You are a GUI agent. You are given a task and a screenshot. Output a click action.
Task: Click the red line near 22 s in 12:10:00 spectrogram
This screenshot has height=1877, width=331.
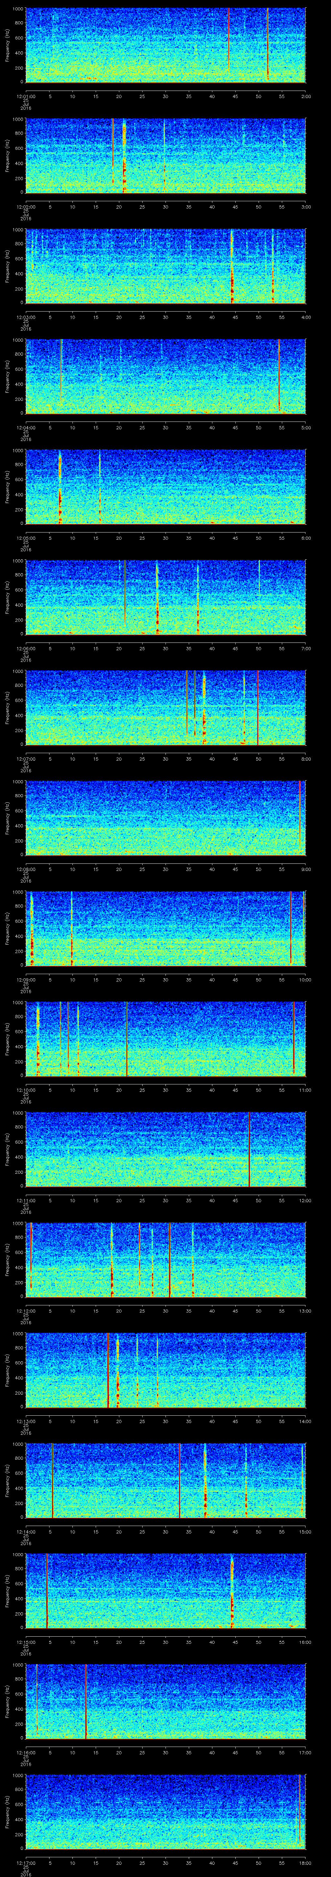click(127, 1038)
